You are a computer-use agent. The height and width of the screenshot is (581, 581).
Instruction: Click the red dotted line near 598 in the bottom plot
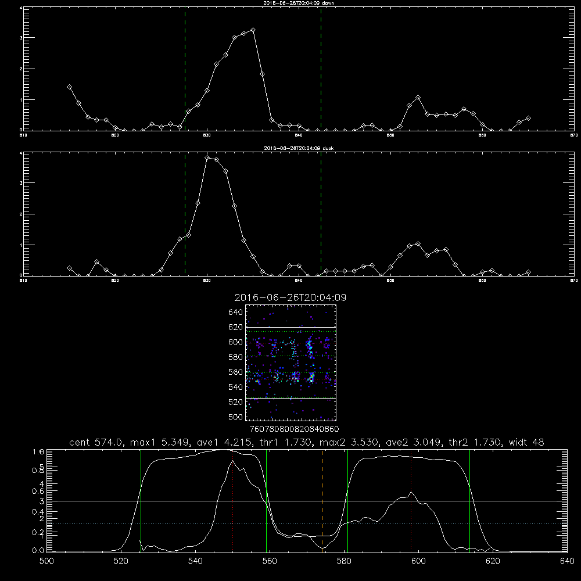(411, 500)
